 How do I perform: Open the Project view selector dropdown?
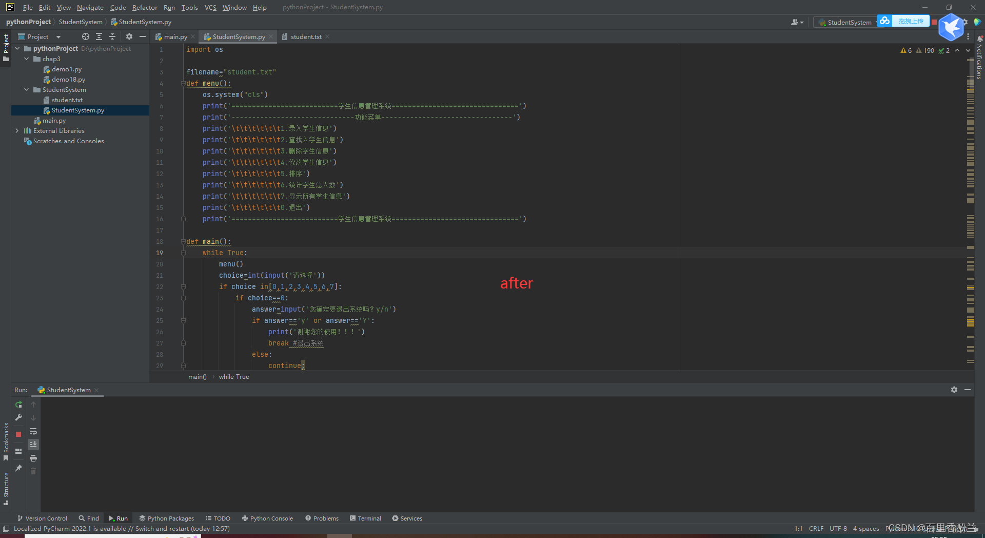point(40,37)
